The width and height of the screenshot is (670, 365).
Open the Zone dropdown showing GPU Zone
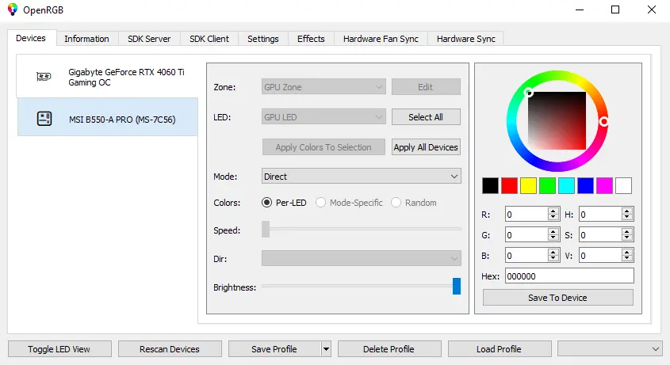(324, 87)
